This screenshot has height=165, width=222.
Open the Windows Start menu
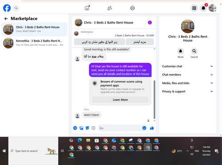point(4,151)
